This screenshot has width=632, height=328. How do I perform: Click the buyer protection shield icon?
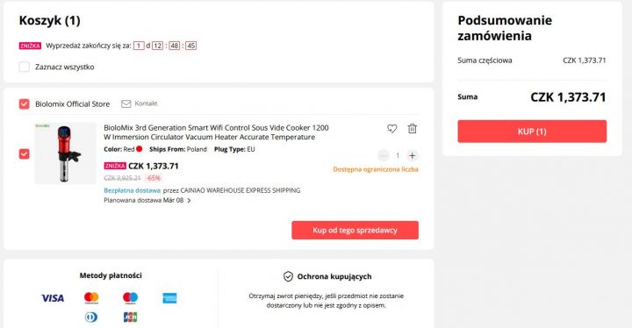point(288,276)
